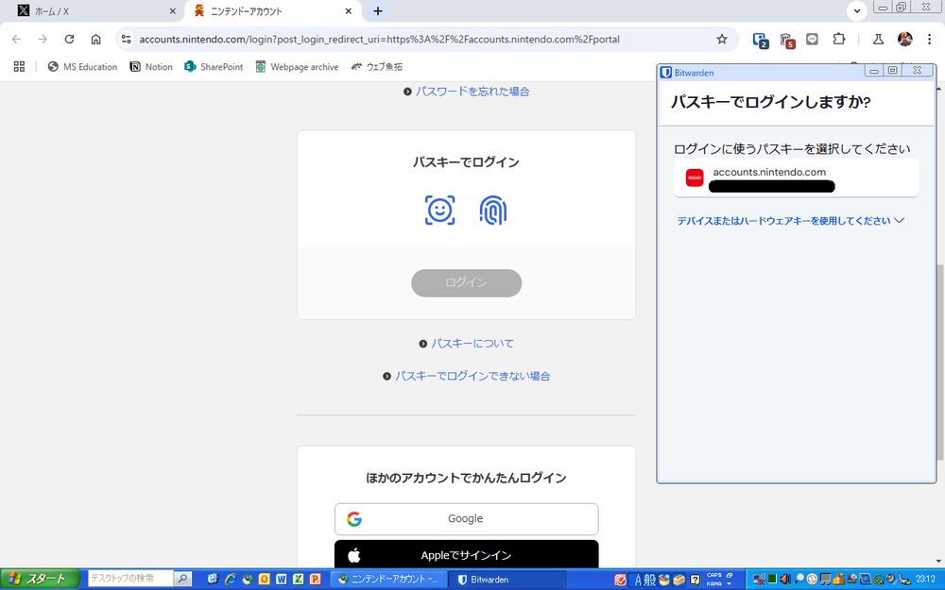Launch PowerPoint from the quick launch bar
Image resolution: width=945 pixels, height=590 pixels.
(x=315, y=580)
